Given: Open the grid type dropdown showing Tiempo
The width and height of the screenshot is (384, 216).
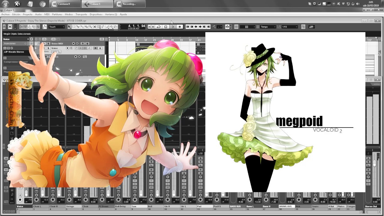Looking at the screenshot, I should pyautogui.click(x=268, y=27).
